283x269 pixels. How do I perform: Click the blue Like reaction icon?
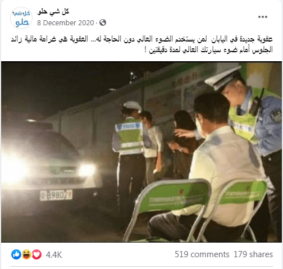16,254
